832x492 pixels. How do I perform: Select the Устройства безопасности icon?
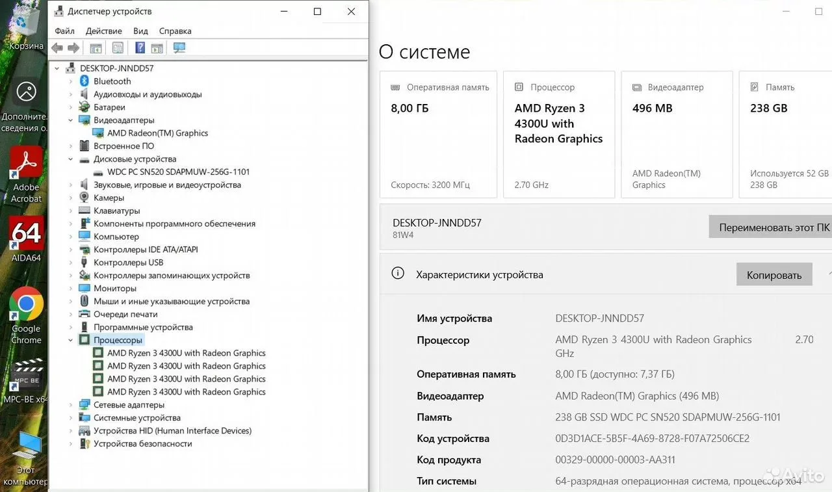point(84,444)
